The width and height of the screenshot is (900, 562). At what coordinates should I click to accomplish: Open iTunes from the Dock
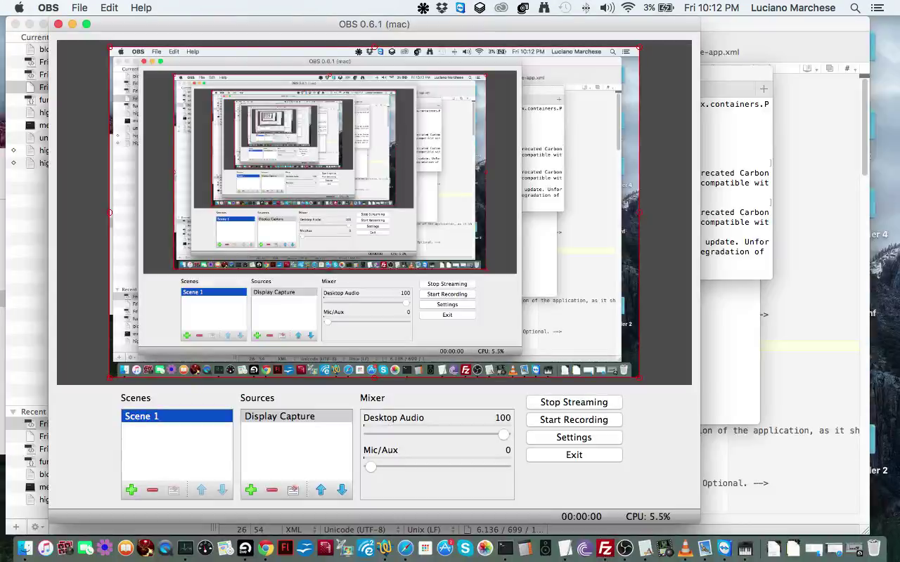click(45, 548)
